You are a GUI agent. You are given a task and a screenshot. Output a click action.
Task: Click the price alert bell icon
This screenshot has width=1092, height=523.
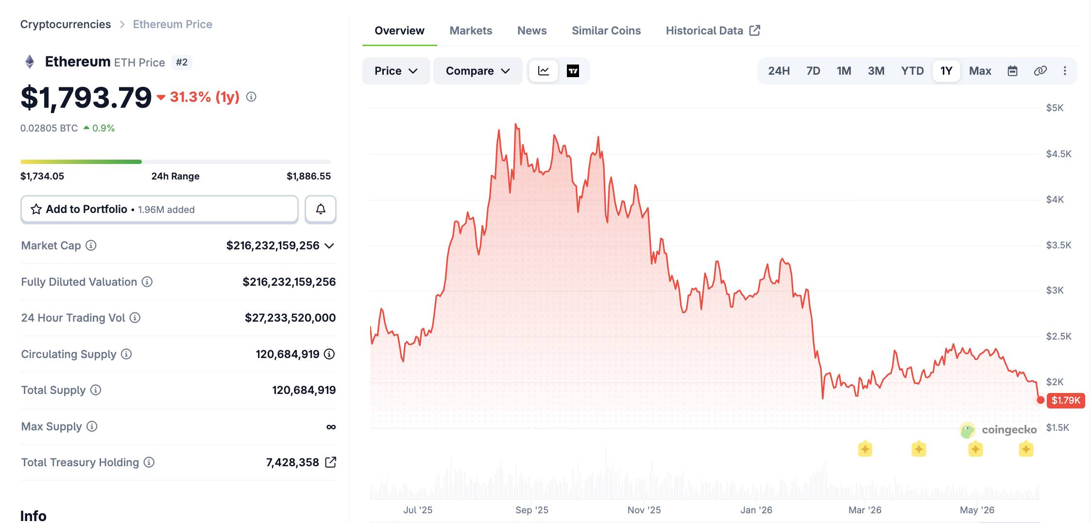[x=321, y=209]
